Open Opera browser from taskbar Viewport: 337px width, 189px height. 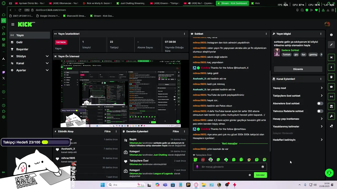pos(196,185)
